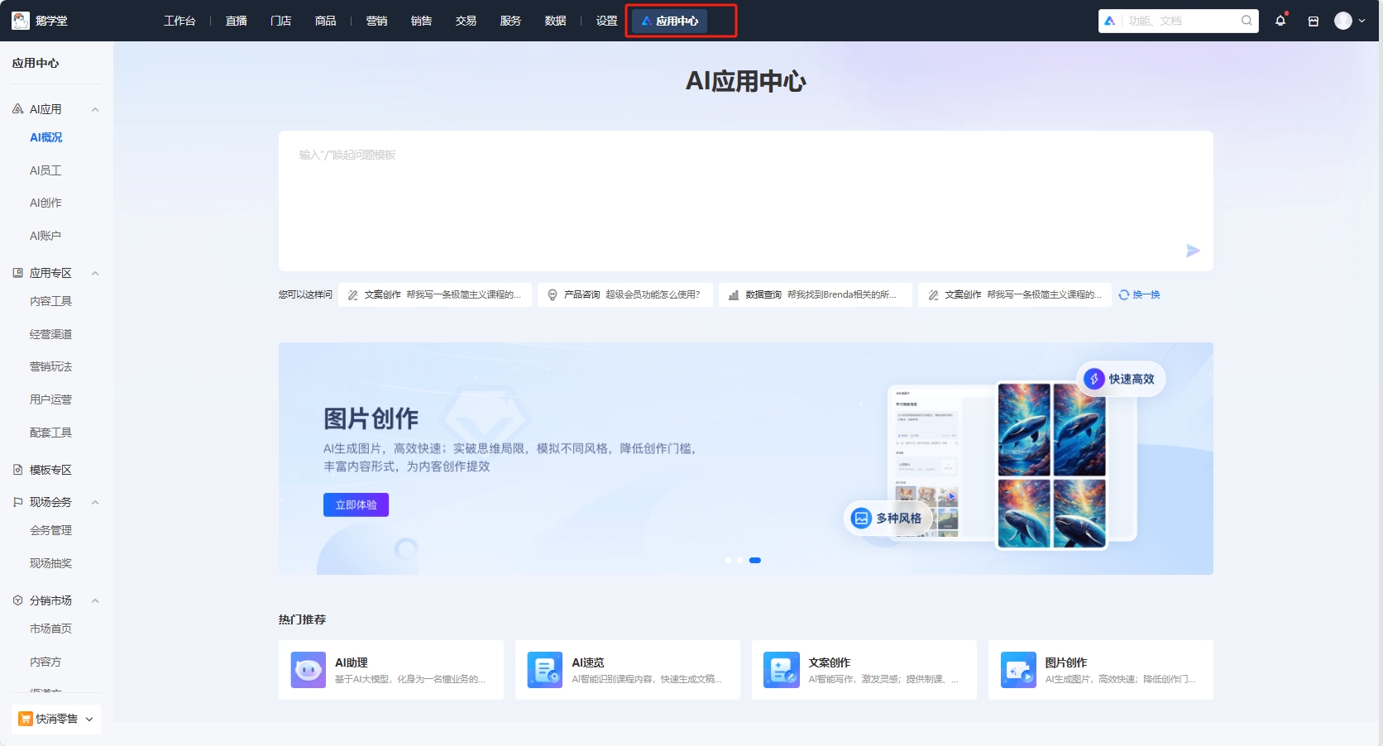
Task: Click the 功能、文档 search field
Action: point(1175,21)
